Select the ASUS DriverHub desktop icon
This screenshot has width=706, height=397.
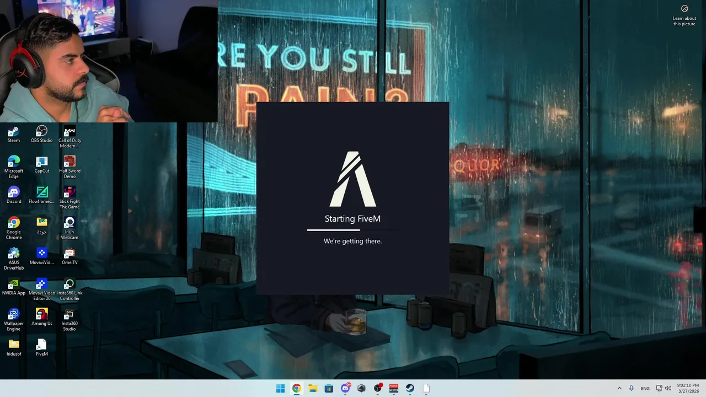[14, 259]
